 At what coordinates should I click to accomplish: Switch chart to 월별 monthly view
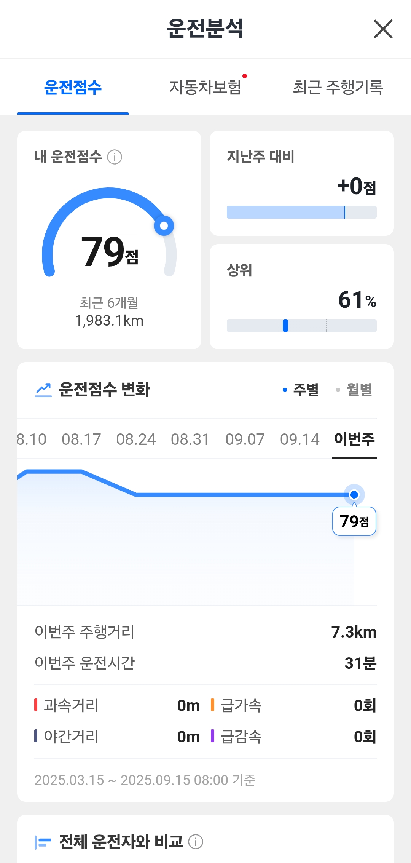[x=355, y=390]
